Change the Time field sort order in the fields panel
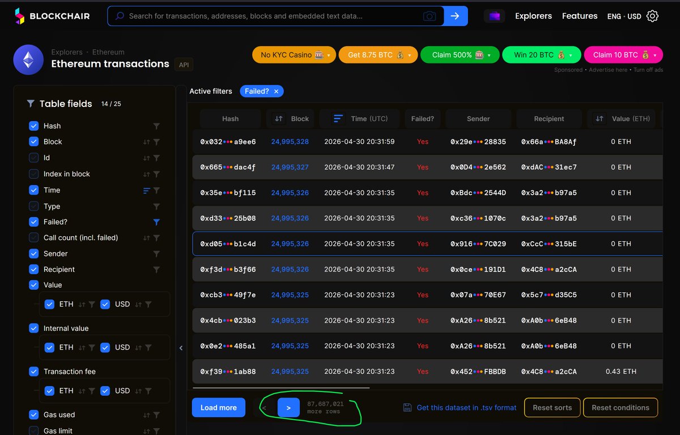 click(147, 190)
